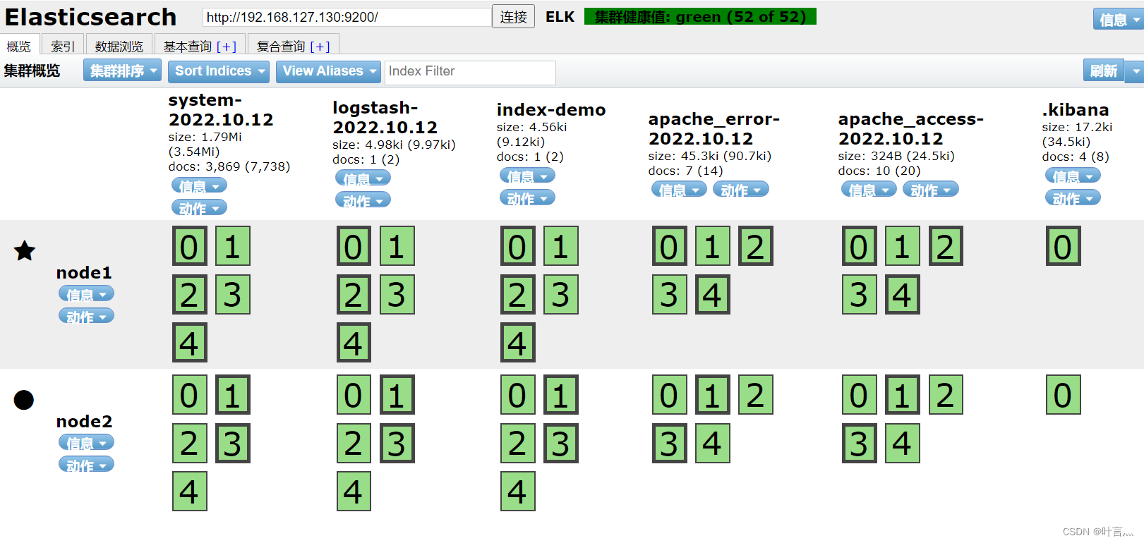Open 动作 dropdown for index-demo
The height and width of the screenshot is (543, 1144).
[527, 198]
